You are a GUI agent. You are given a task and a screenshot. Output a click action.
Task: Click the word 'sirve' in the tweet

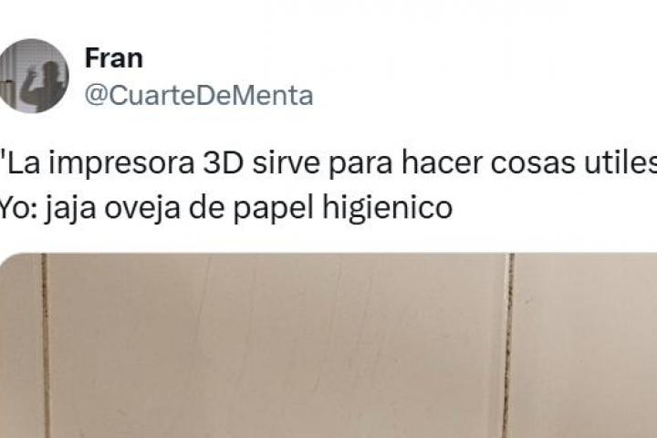click(x=287, y=162)
